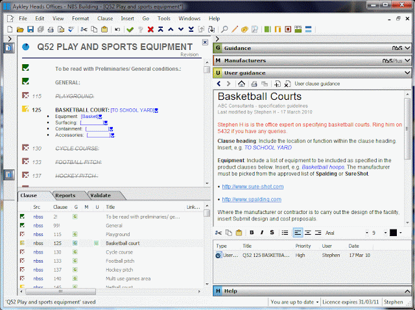Click the guidance home icon
The image size is (415, 310).
(241, 84)
